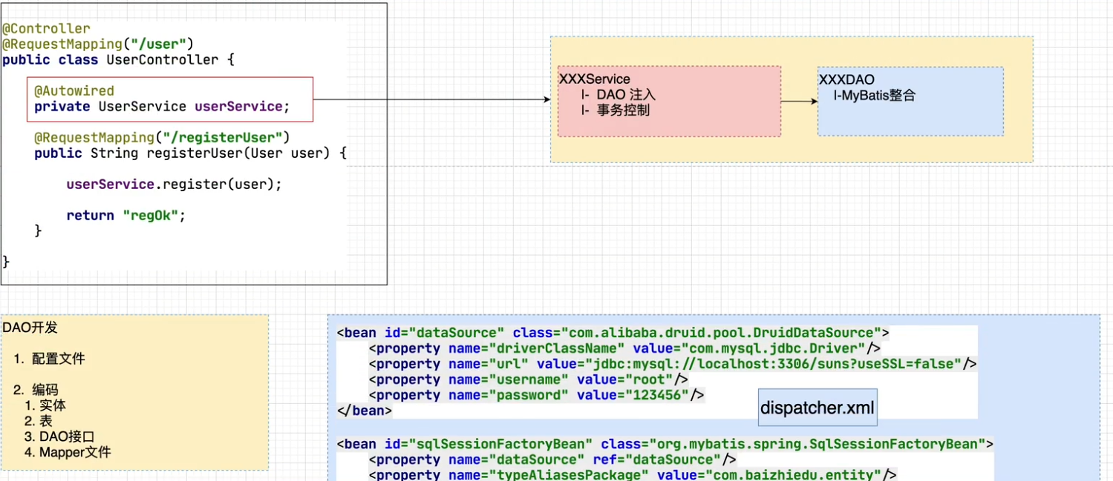Click the sqlSessionFactoryBean bean tag line
Image resolution: width=1113 pixels, height=481 pixels.
click(665, 444)
